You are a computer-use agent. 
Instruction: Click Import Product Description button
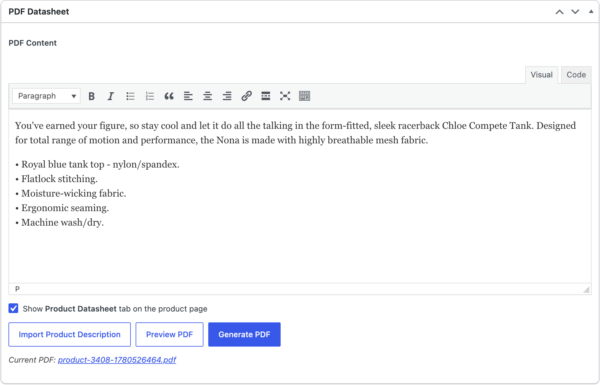point(70,334)
